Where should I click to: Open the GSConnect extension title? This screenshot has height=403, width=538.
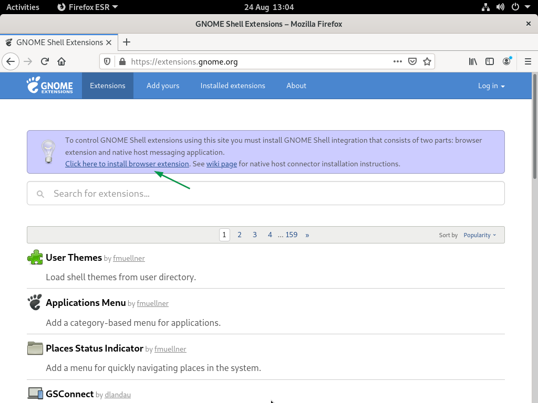tap(70, 394)
